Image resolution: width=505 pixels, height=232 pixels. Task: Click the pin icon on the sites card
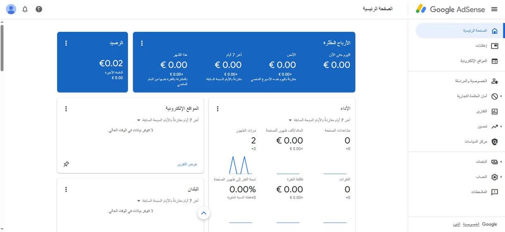66,164
